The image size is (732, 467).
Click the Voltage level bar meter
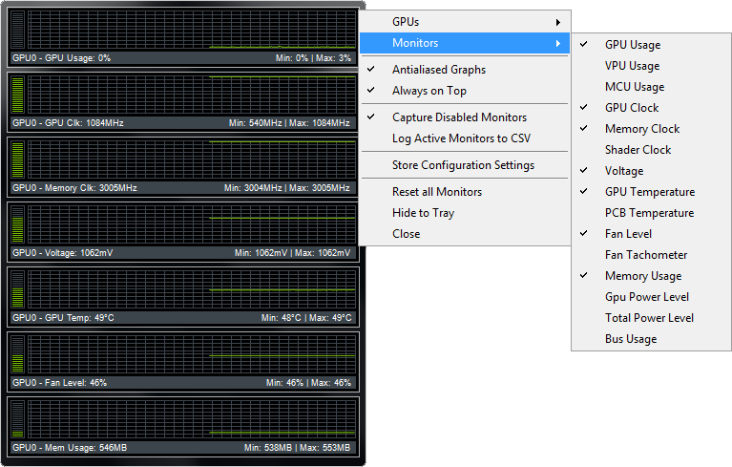tap(18, 224)
